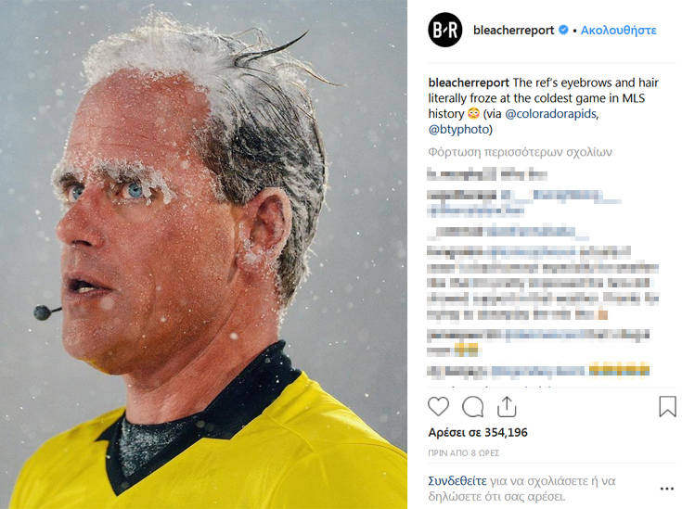The image size is (682, 509).
Task: Click the Συνδεθείτε login link
Action: (457, 481)
